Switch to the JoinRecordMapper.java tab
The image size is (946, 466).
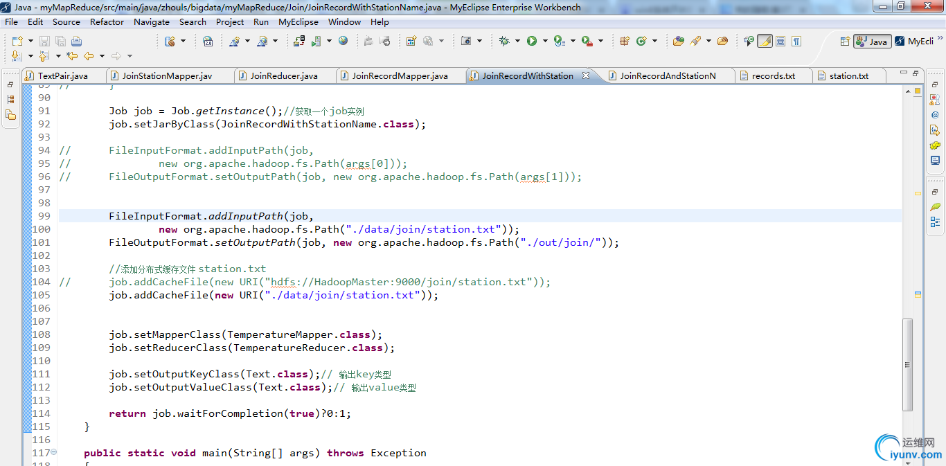(400, 75)
